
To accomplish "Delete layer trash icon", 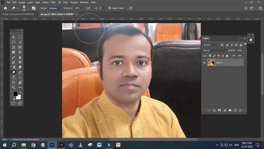I will coord(240,111).
